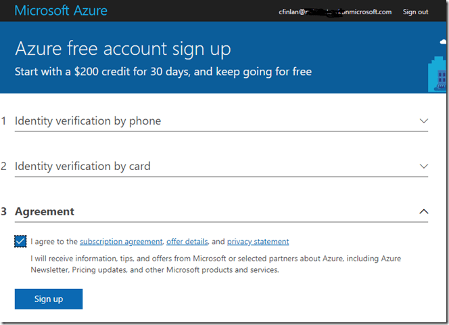The width and height of the screenshot is (449, 325).
Task: Expand card verification section using its chevron
Action: click(x=424, y=166)
